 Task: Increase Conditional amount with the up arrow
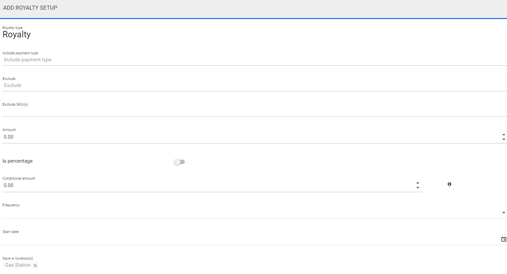click(418, 183)
